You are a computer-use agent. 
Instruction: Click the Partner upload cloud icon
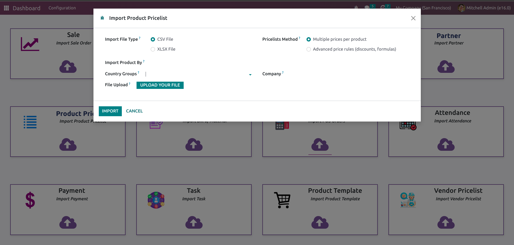[x=446, y=66]
